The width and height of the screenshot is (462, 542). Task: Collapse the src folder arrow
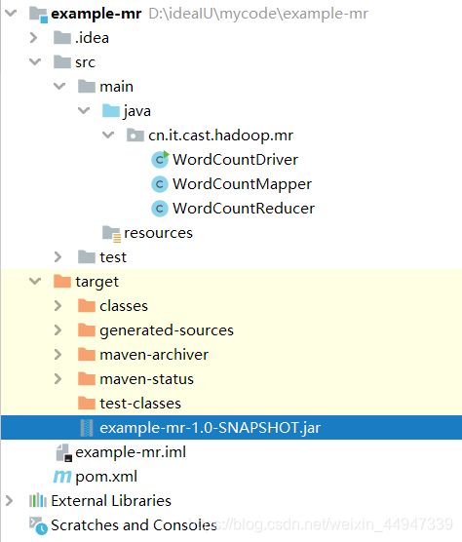click(35, 62)
